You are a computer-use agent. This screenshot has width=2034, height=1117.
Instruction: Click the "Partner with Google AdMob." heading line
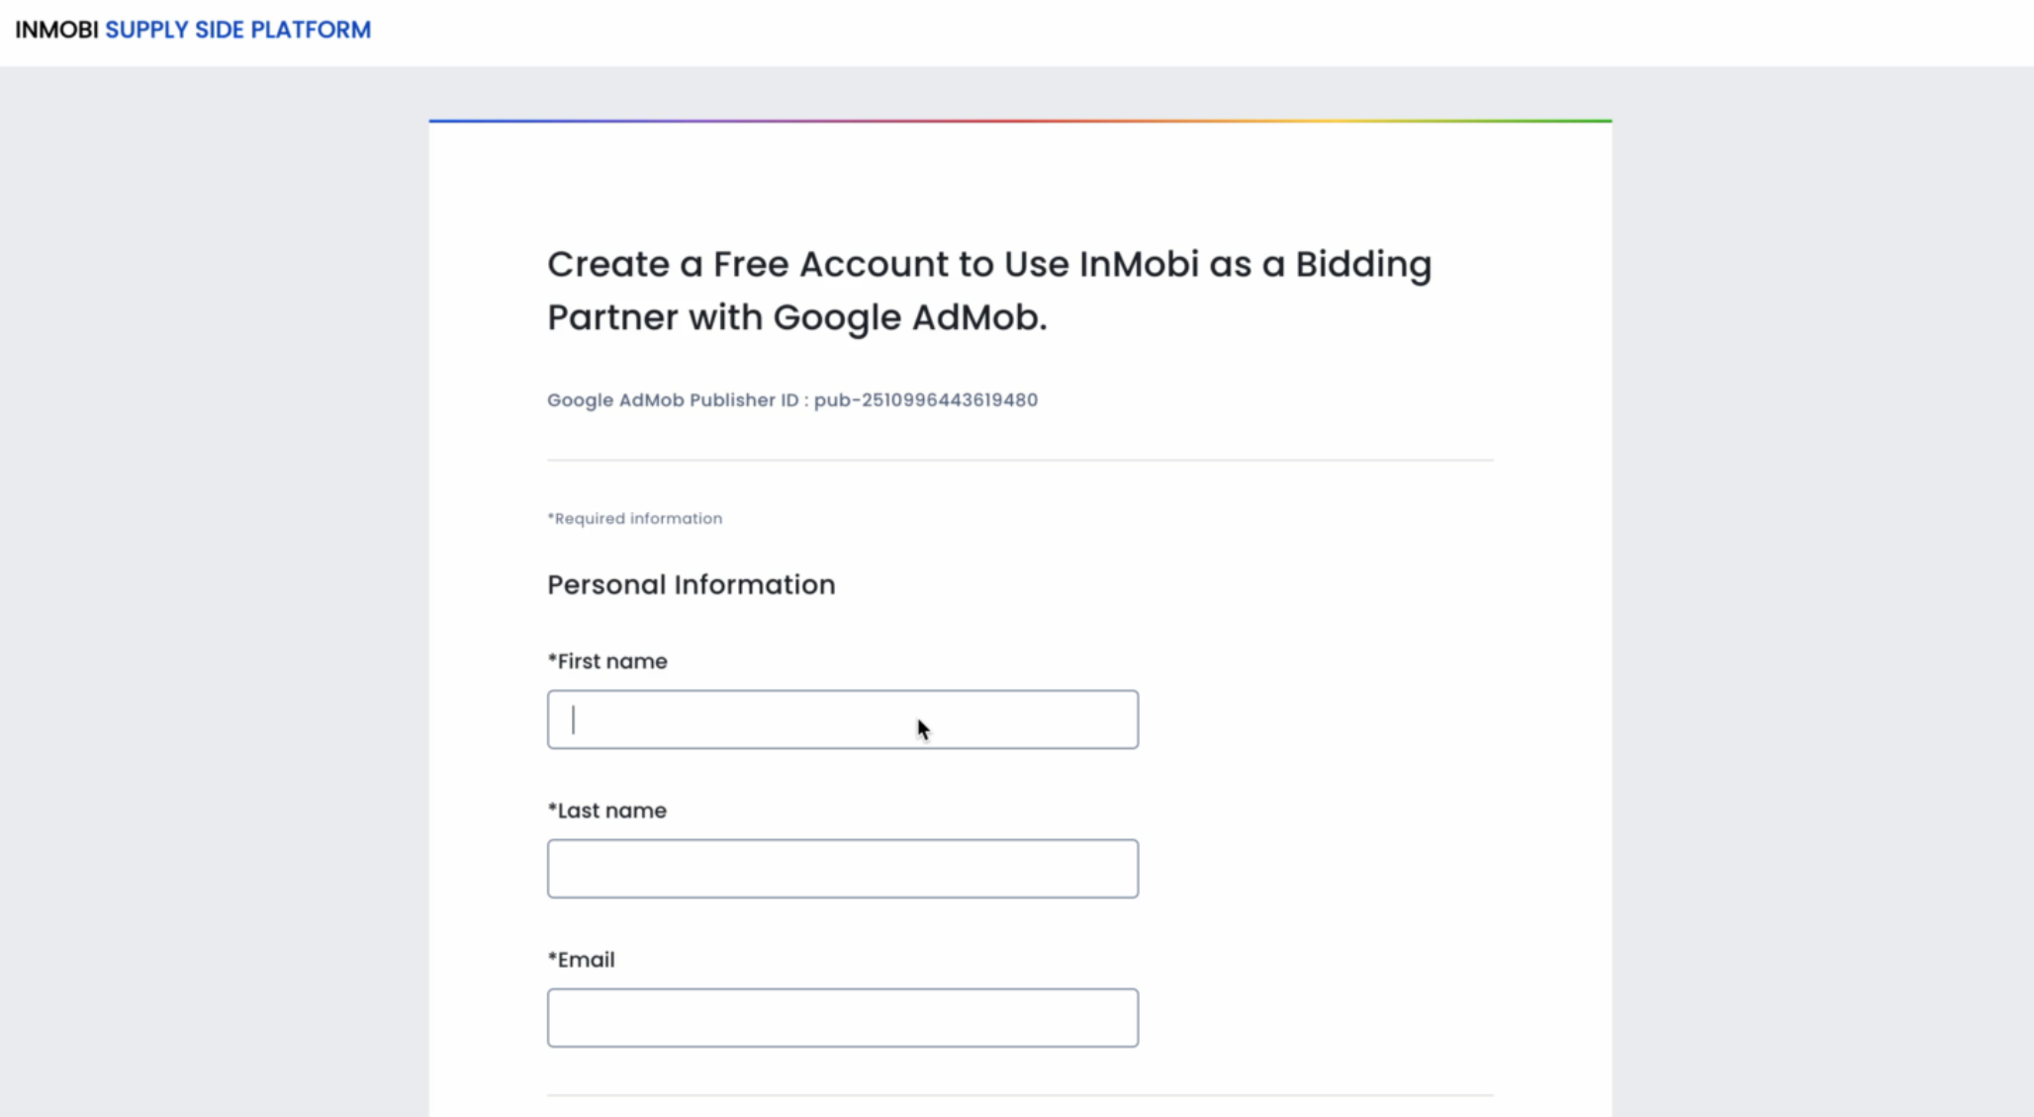pos(796,317)
